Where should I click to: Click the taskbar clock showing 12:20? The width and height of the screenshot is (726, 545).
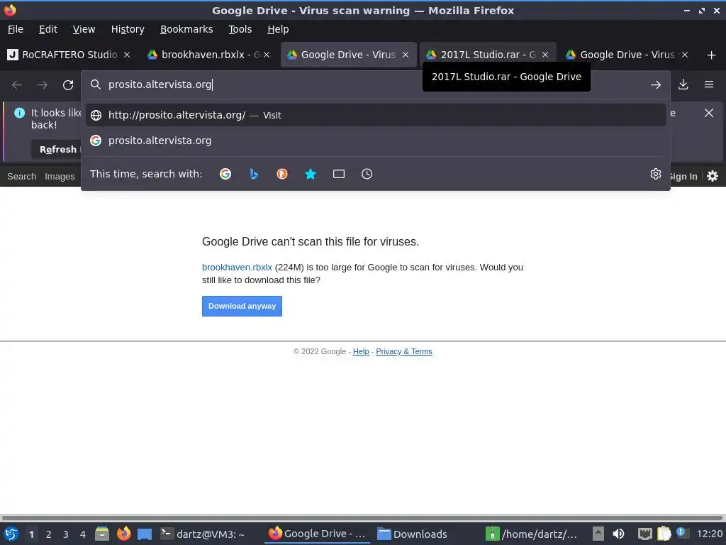[709, 534]
